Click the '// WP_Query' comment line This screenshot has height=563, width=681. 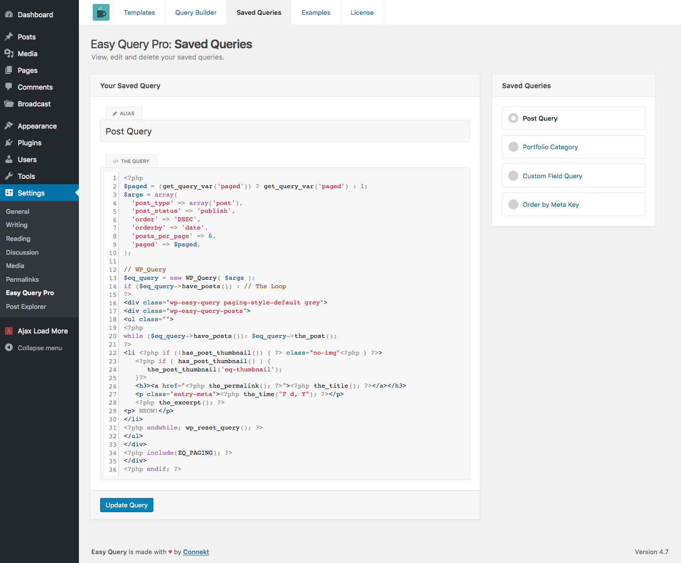pyautogui.click(x=145, y=269)
